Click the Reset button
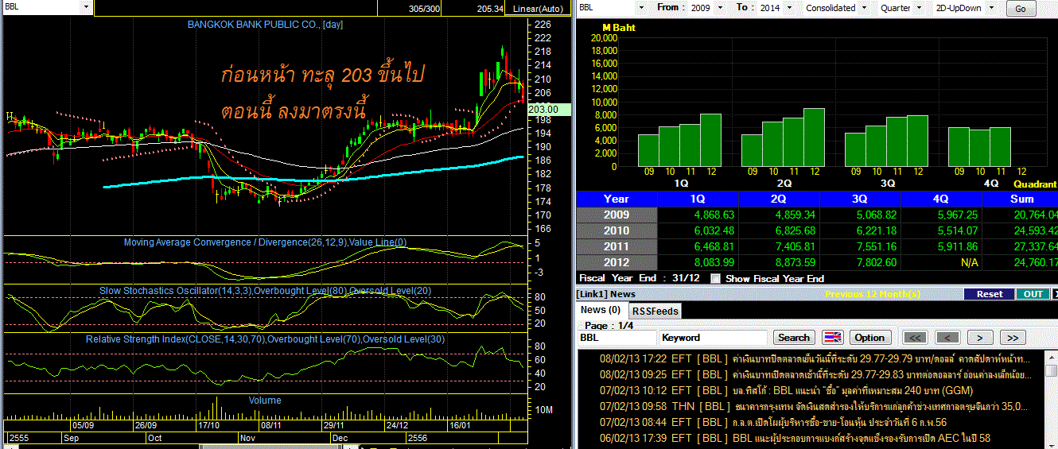Image resolution: width=1058 pixels, height=449 pixels. pos(990,294)
